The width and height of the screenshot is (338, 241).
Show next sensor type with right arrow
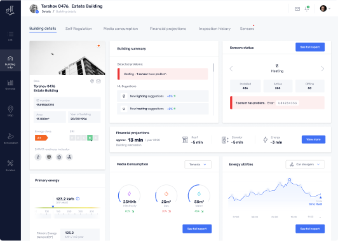(323, 69)
